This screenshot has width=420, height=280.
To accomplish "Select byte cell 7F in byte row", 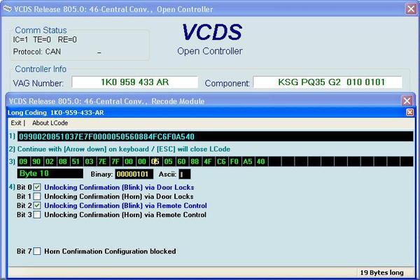I will (115, 161).
